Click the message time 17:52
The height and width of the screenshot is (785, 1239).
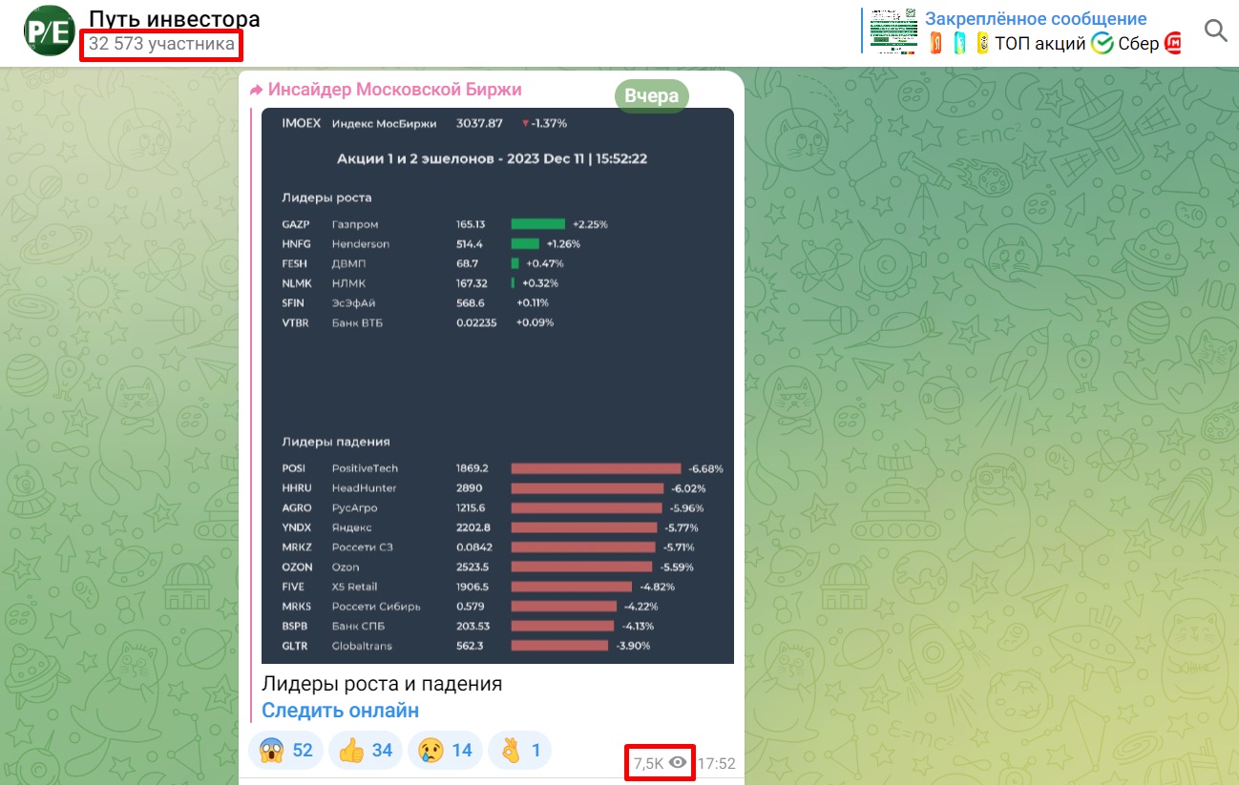[716, 763]
